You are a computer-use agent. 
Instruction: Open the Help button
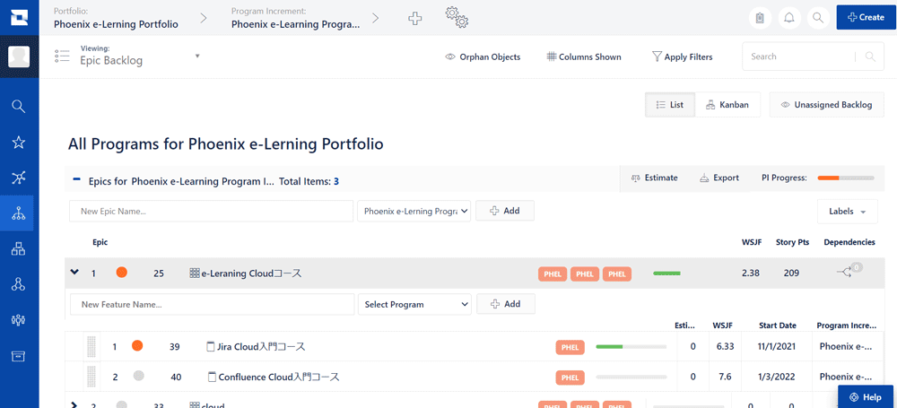pos(867,396)
